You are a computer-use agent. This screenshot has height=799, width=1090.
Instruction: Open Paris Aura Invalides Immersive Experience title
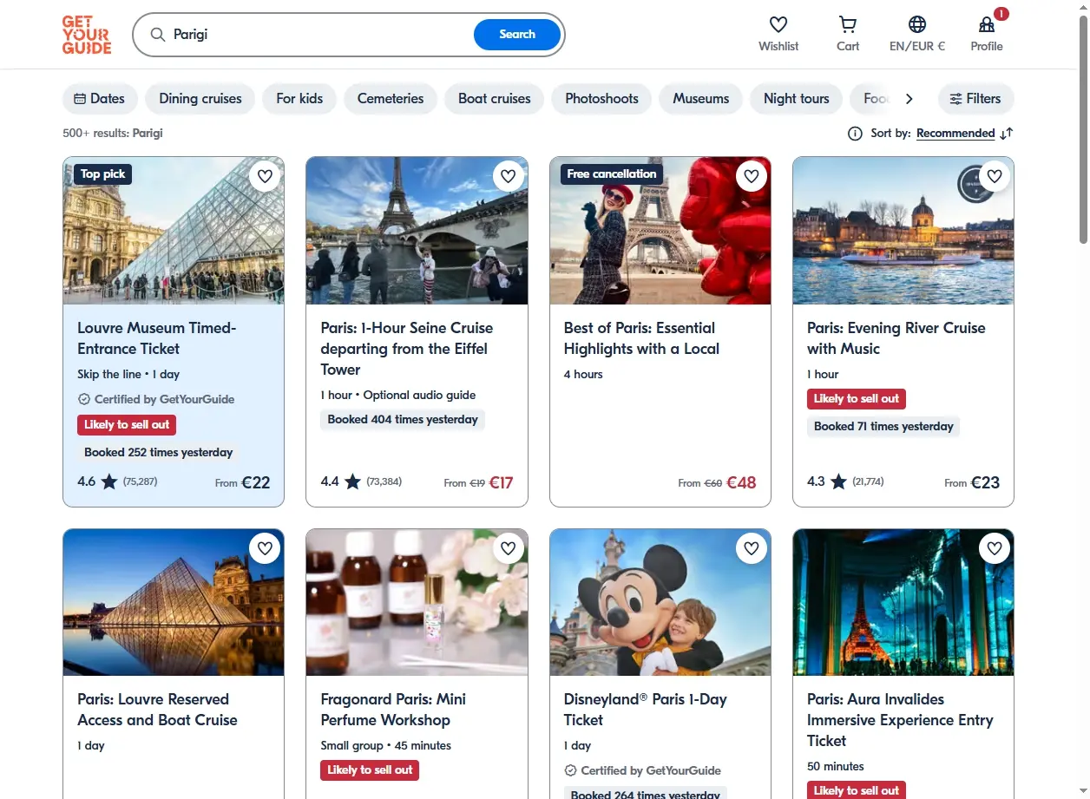pyautogui.click(x=900, y=720)
